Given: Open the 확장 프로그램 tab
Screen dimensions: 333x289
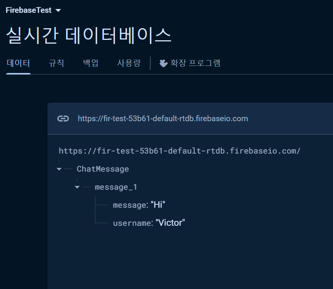Looking at the screenshot, I should pos(190,63).
